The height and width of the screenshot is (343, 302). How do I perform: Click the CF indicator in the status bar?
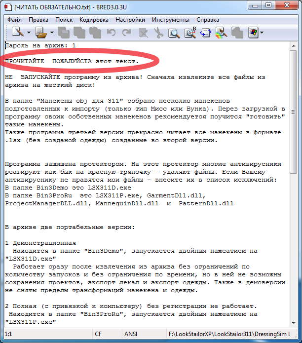click(98, 334)
